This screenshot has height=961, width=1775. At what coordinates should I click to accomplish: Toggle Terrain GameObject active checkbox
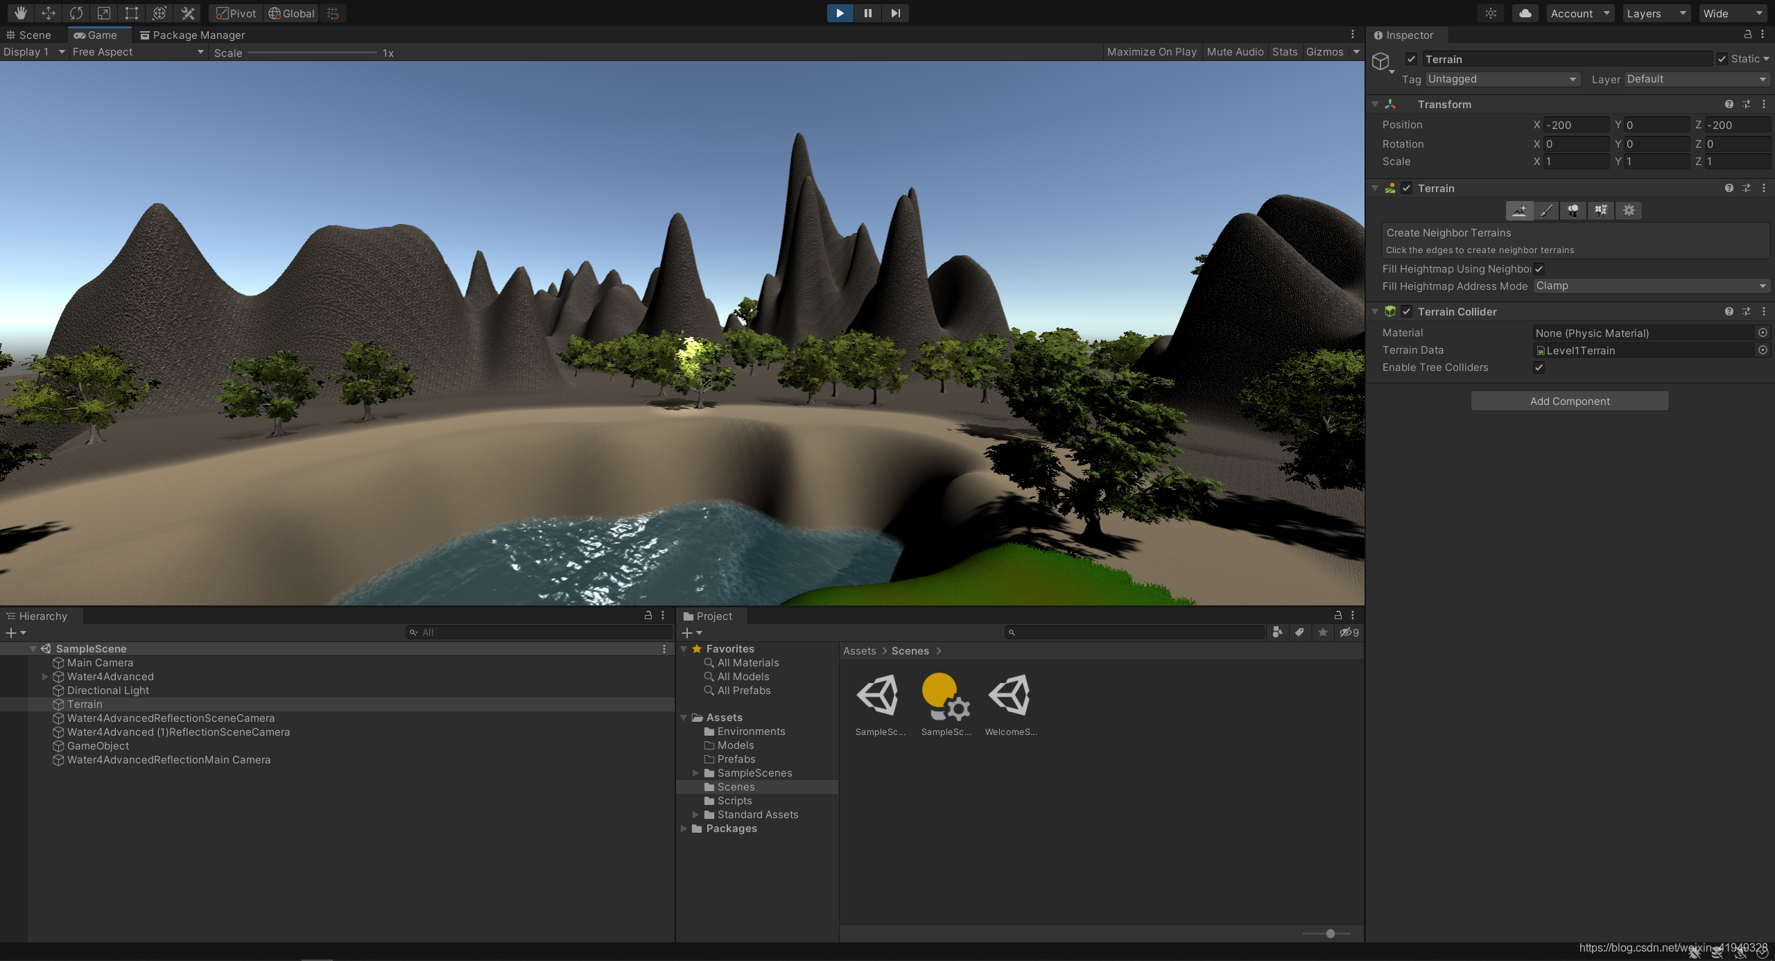pos(1411,59)
